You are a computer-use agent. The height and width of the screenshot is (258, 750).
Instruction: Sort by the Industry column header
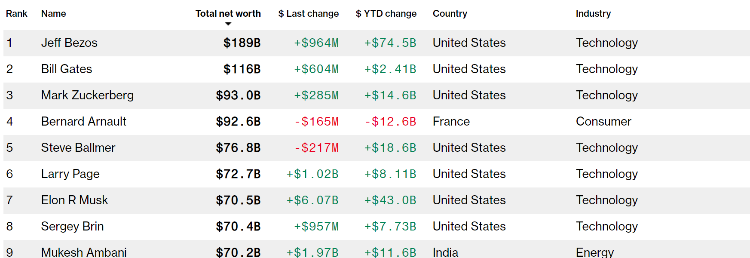coord(593,14)
